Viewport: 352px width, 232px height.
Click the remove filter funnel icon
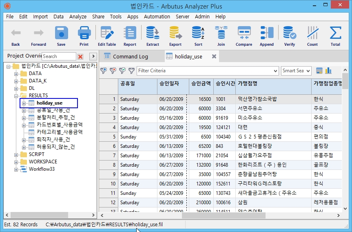point(113,71)
